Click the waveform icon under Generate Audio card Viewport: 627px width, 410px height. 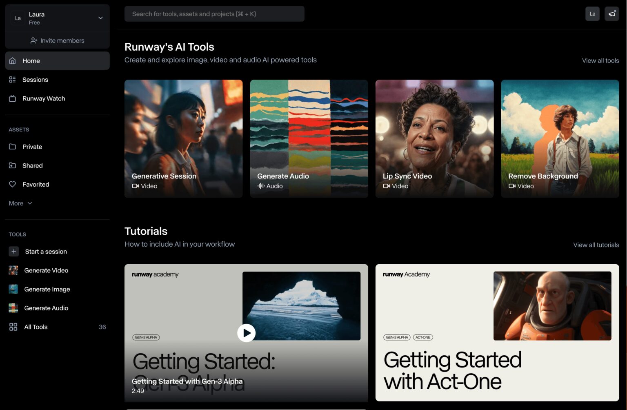[261, 186]
